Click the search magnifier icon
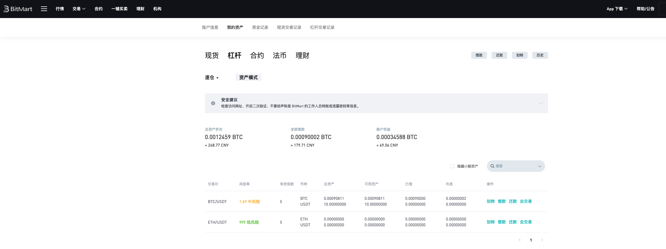Viewport: 666px width, 249px height. (492, 166)
